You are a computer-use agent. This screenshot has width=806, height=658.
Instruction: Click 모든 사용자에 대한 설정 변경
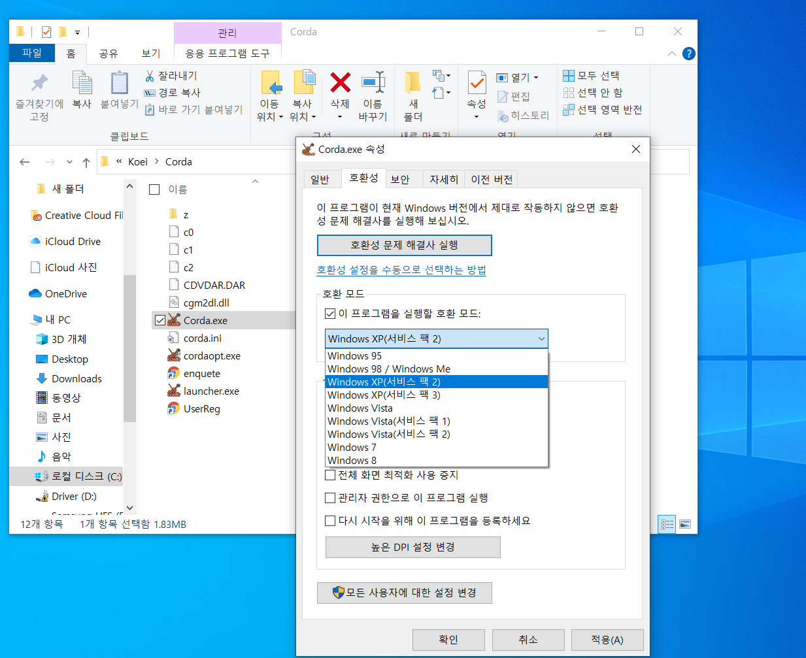pos(404,593)
